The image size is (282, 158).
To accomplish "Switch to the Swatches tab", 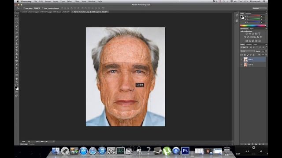I will point(249,13).
